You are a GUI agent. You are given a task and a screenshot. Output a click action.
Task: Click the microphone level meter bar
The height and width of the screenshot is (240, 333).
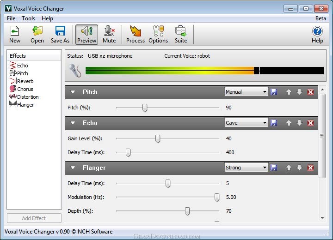(204, 71)
